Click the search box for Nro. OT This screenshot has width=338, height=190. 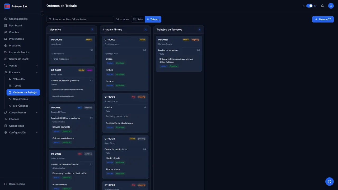pos(80,19)
